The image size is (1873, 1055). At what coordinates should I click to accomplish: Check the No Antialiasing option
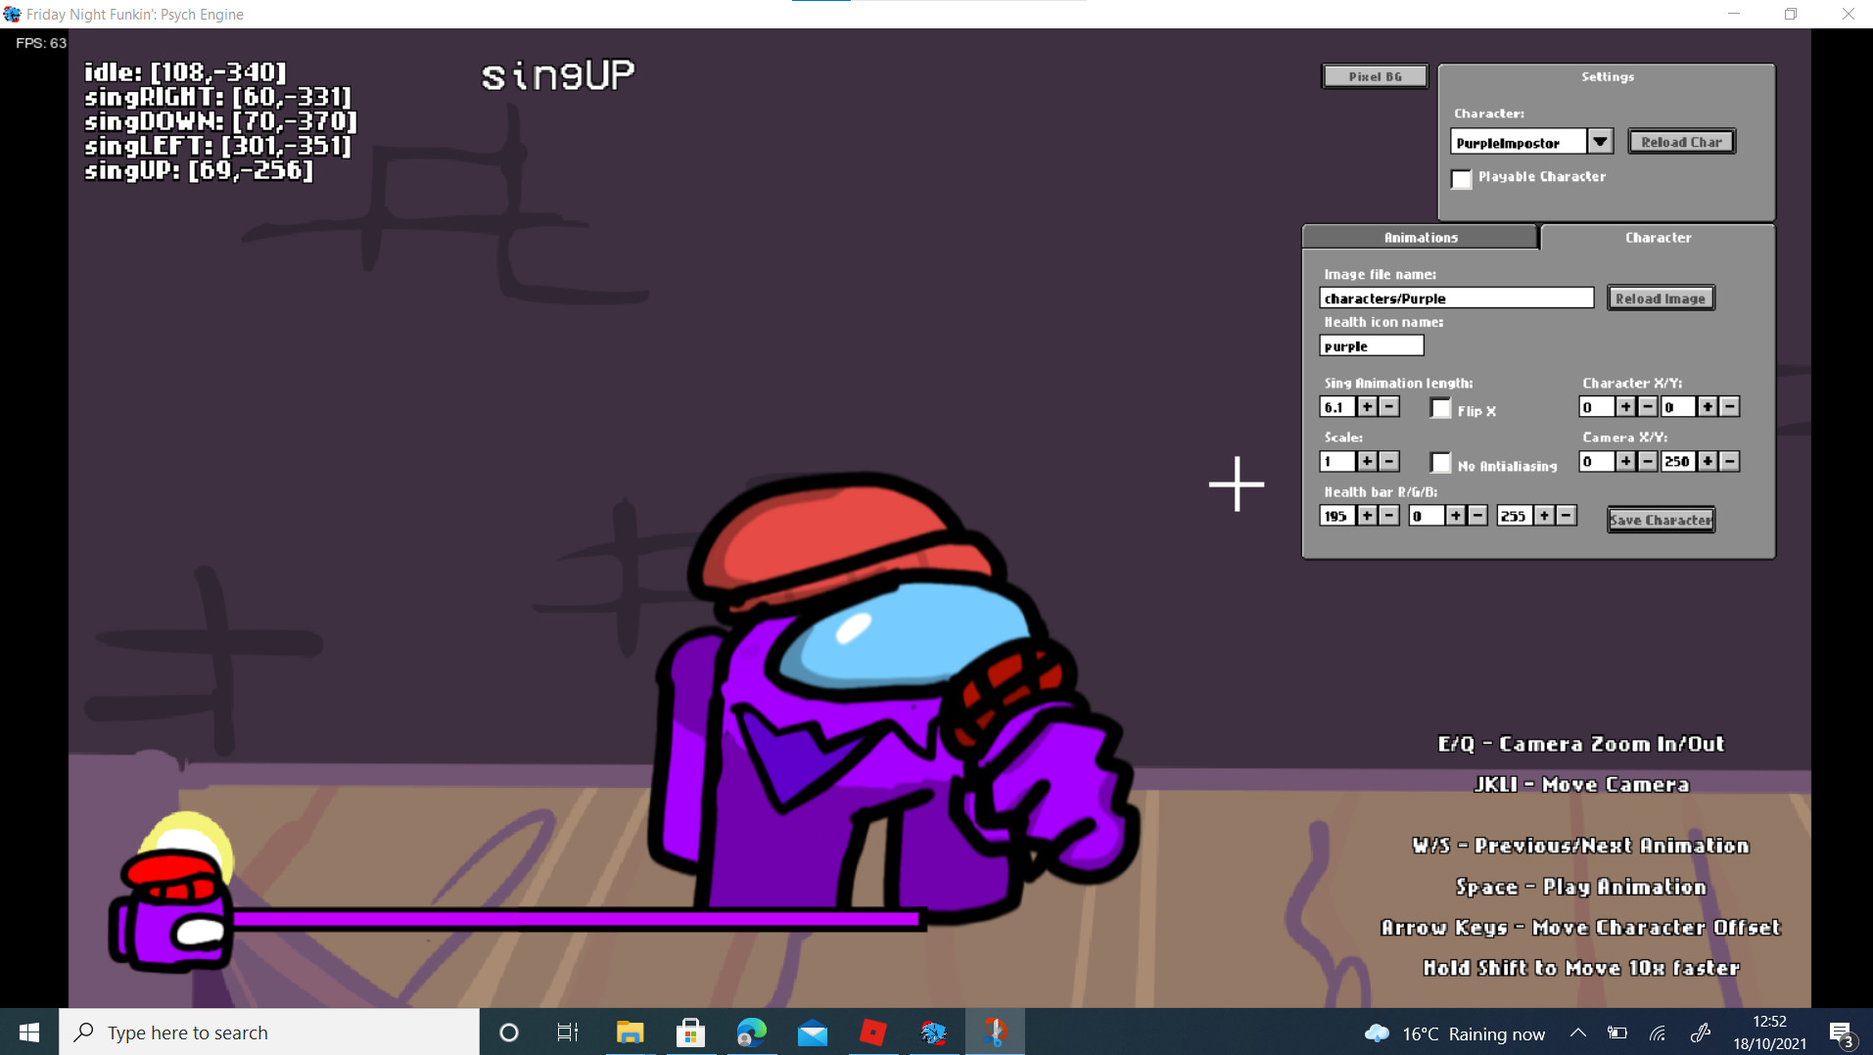[x=1440, y=462]
